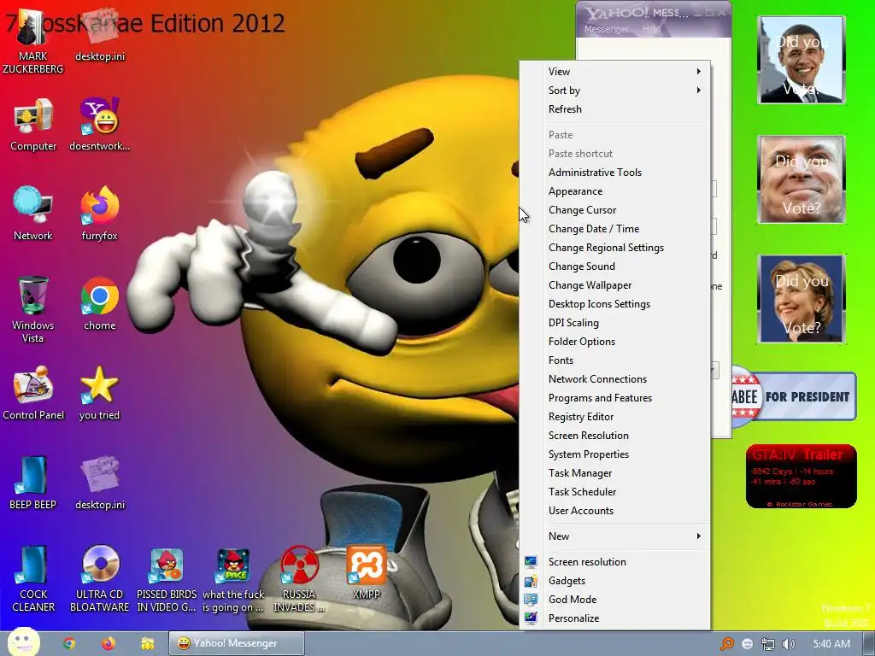Click the McCain 'Did you Vote?' gadget

click(802, 179)
